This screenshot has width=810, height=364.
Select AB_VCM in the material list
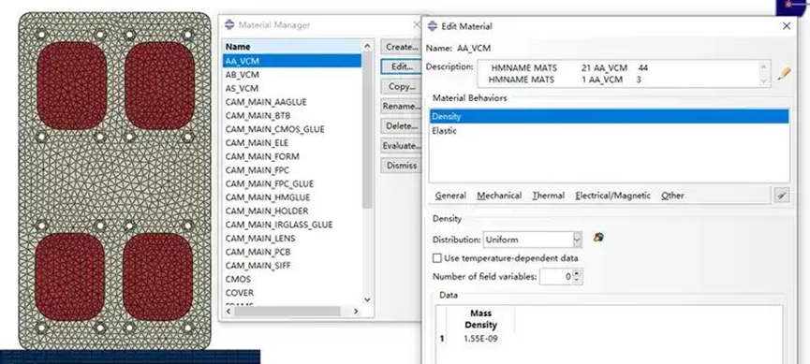tap(292, 74)
